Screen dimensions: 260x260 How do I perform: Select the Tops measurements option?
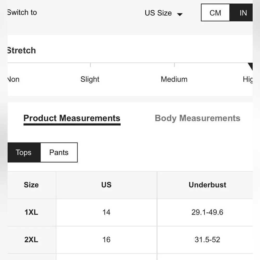pyautogui.click(x=24, y=152)
